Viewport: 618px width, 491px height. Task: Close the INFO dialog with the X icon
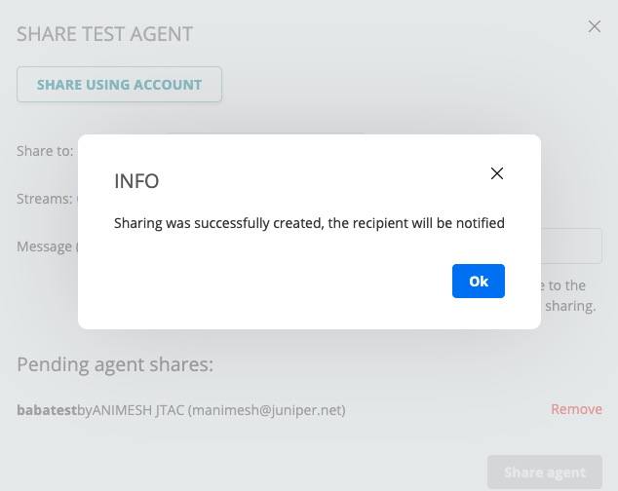(496, 173)
